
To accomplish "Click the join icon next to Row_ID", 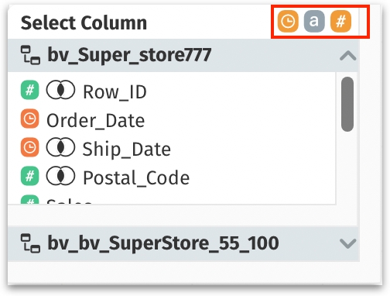I will [60, 90].
